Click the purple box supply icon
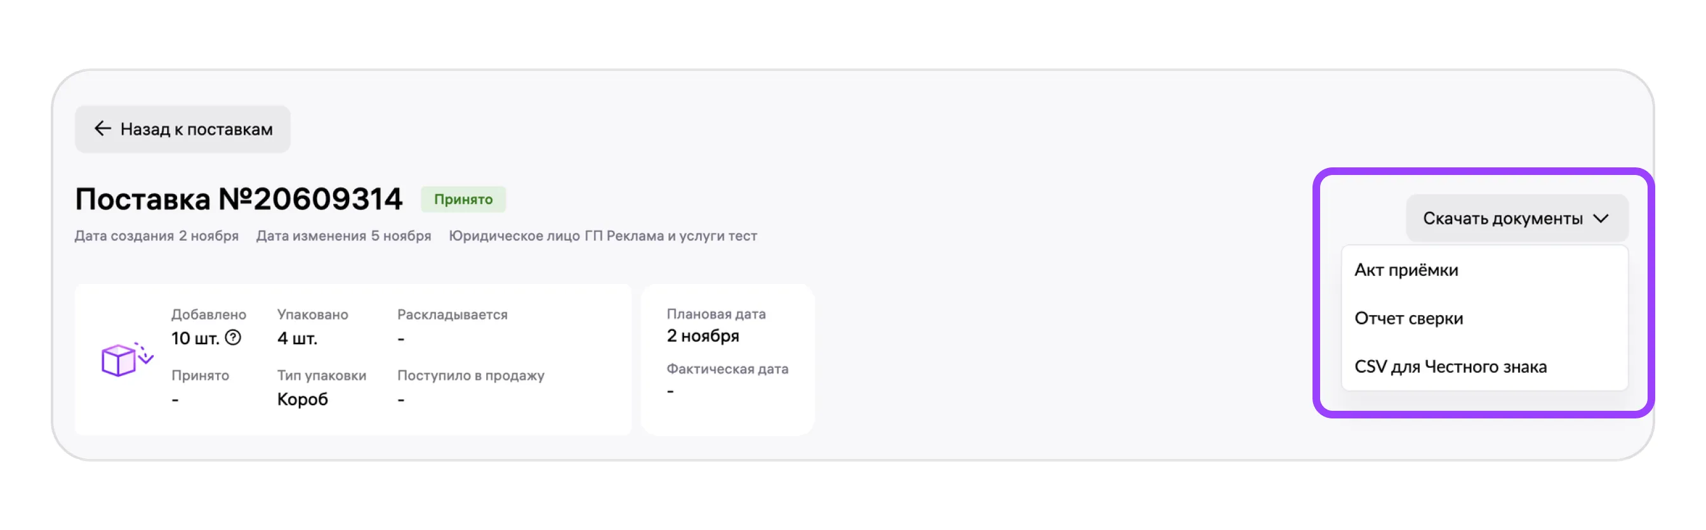The height and width of the screenshot is (530, 1706). (x=126, y=359)
